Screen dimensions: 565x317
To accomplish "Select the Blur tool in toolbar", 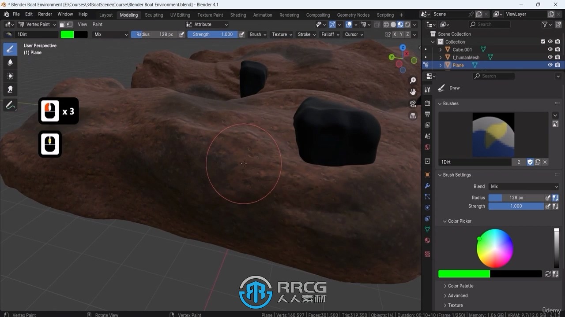I will pos(10,63).
